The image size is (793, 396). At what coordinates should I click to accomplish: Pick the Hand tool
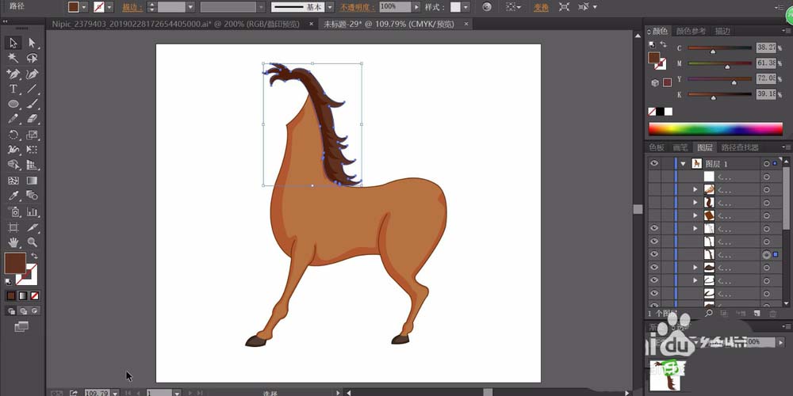(x=13, y=242)
